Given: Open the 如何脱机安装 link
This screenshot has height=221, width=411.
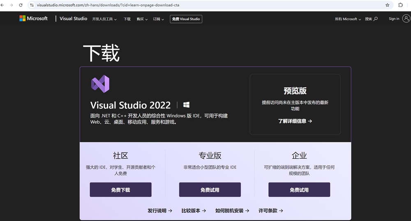Looking at the screenshot, I should pos(232,210).
